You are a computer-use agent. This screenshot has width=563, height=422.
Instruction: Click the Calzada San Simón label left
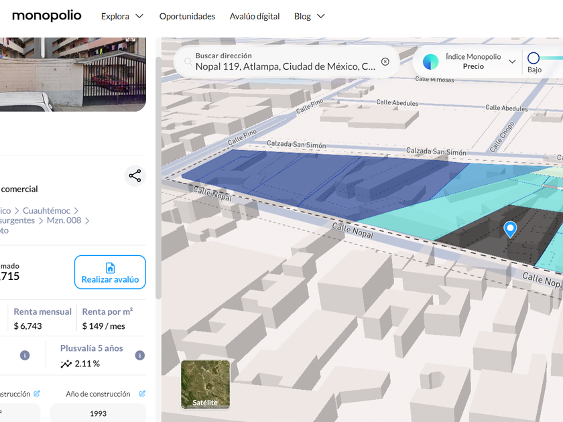click(296, 144)
